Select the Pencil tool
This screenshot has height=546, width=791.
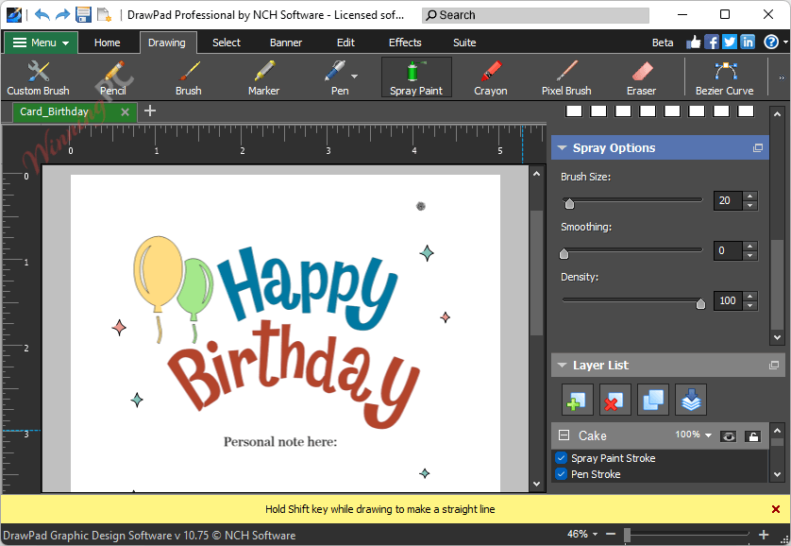pyautogui.click(x=112, y=76)
